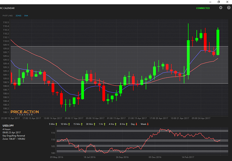232x161 pixels.
Task: Click the 21:00 12 Apr 2017 axis label
Action: click(10, 118)
